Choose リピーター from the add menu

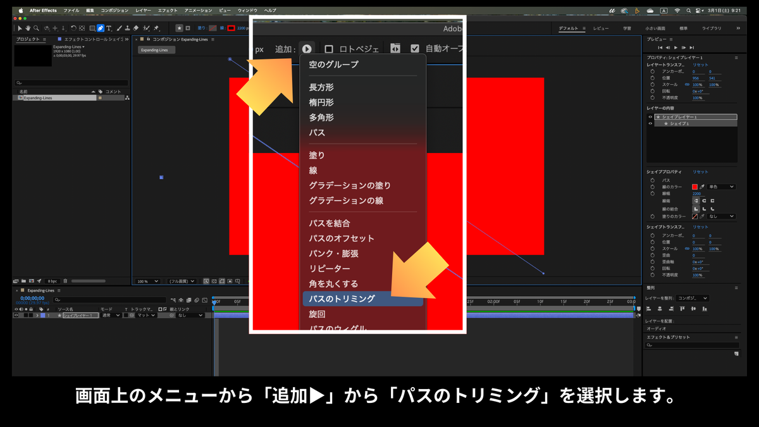330,269
